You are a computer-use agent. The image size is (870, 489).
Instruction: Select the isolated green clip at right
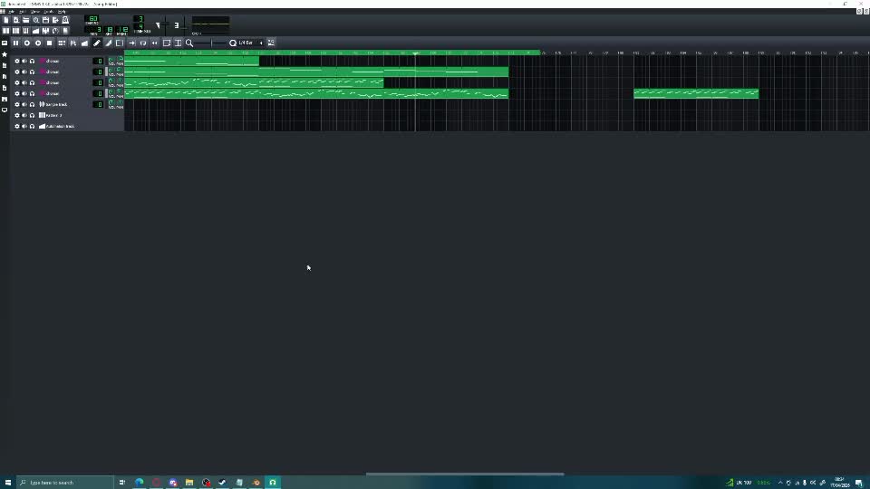click(x=696, y=93)
